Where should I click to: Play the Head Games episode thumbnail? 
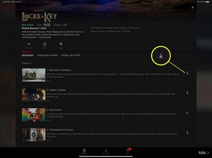click(34, 115)
